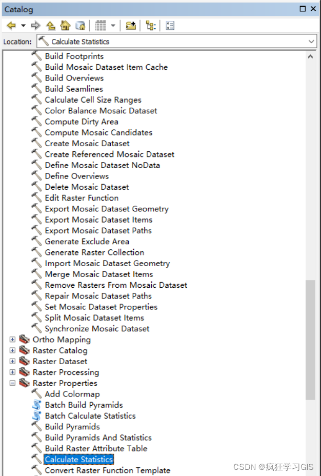Click the vertical scrollbar thumb
The height and width of the screenshot is (476, 321).
click(310, 340)
